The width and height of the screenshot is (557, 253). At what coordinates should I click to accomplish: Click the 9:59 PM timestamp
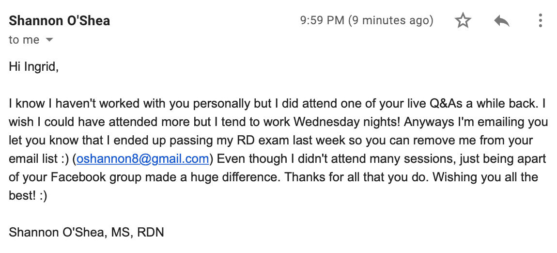(x=322, y=21)
